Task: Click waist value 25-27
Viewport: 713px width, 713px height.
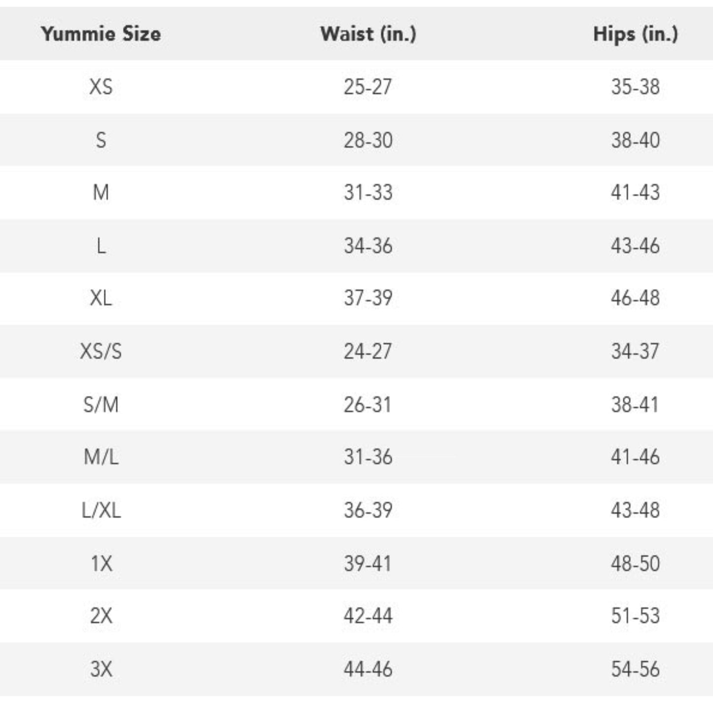Action: (368, 87)
